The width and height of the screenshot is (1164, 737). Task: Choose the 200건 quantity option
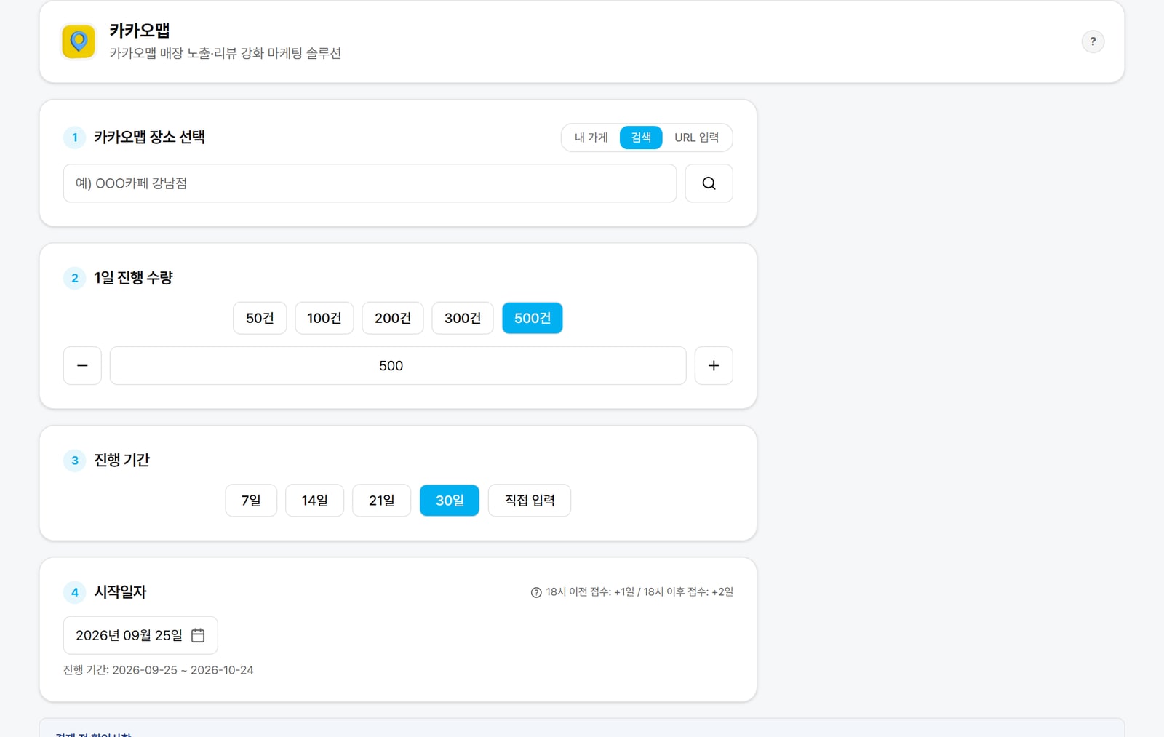tap(393, 318)
